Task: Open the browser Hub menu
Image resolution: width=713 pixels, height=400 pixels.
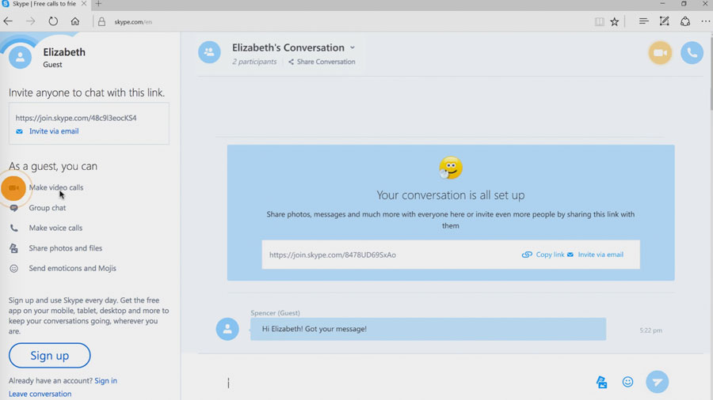Action: tap(643, 21)
